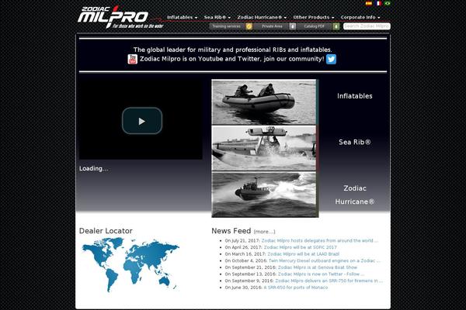Open the Twitter bird icon

click(x=331, y=59)
